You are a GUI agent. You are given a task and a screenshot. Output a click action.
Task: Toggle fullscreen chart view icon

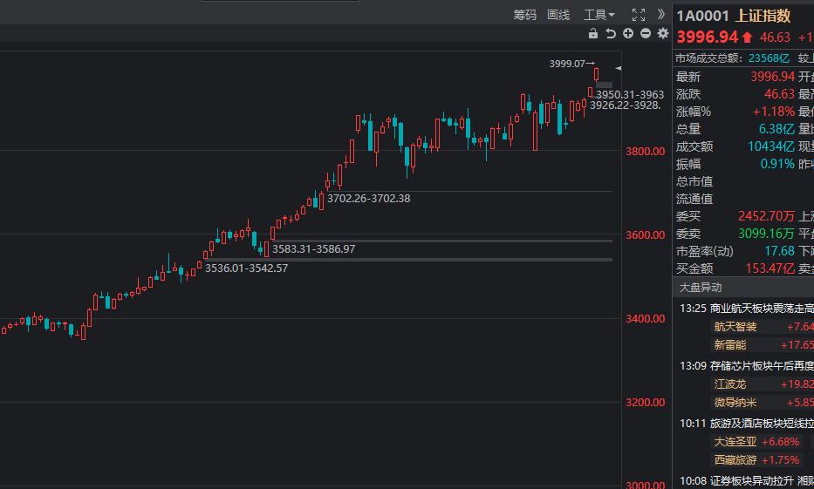(639, 15)
